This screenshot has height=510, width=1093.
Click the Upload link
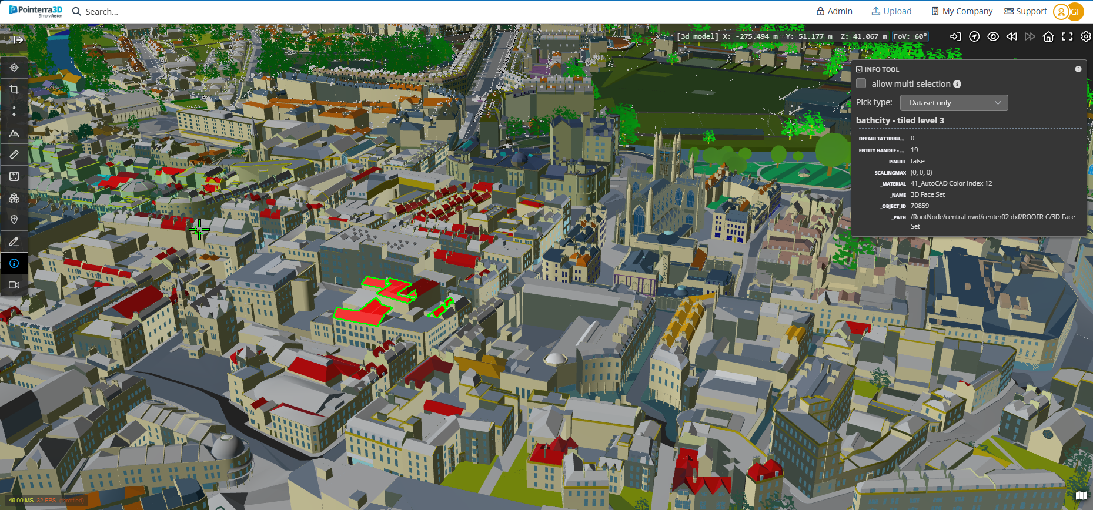pyautogui.click(x=891, y=11)
